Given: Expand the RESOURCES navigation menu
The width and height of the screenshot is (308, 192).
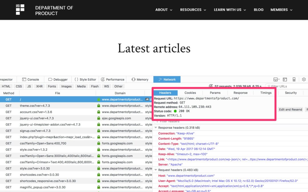Looking at the screenshot, I should click(x=193, y=10).
